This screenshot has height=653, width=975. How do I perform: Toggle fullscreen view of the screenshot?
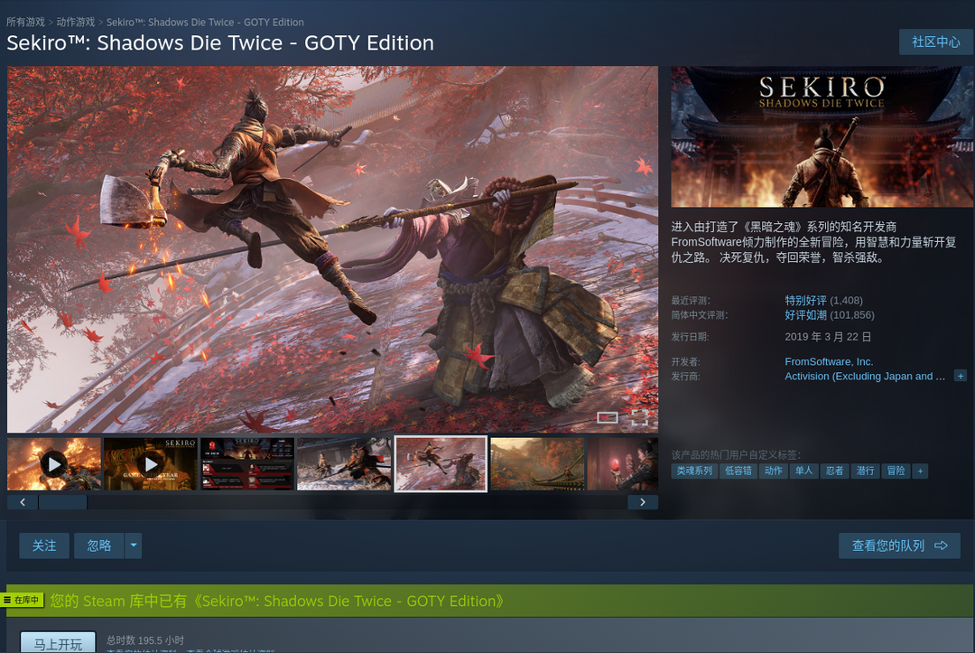click(640, 417)
